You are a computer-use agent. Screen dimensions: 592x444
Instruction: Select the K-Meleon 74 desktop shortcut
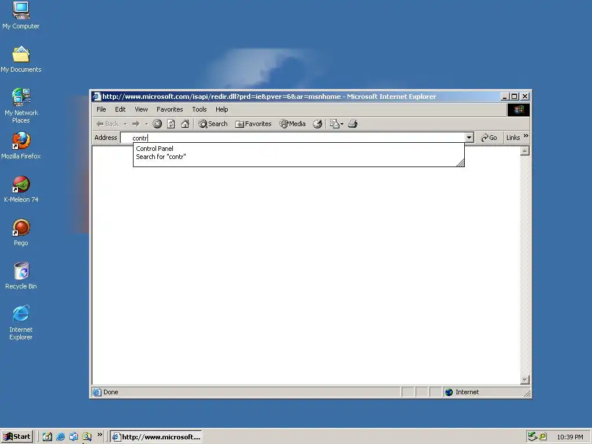click(21, 189)
